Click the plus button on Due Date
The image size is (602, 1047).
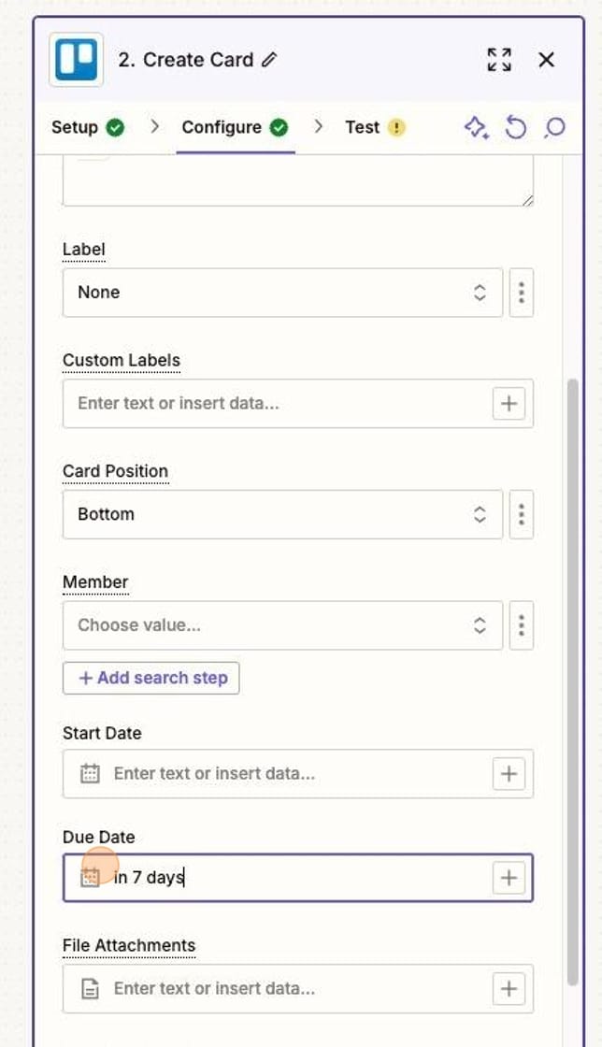(509, 877)
